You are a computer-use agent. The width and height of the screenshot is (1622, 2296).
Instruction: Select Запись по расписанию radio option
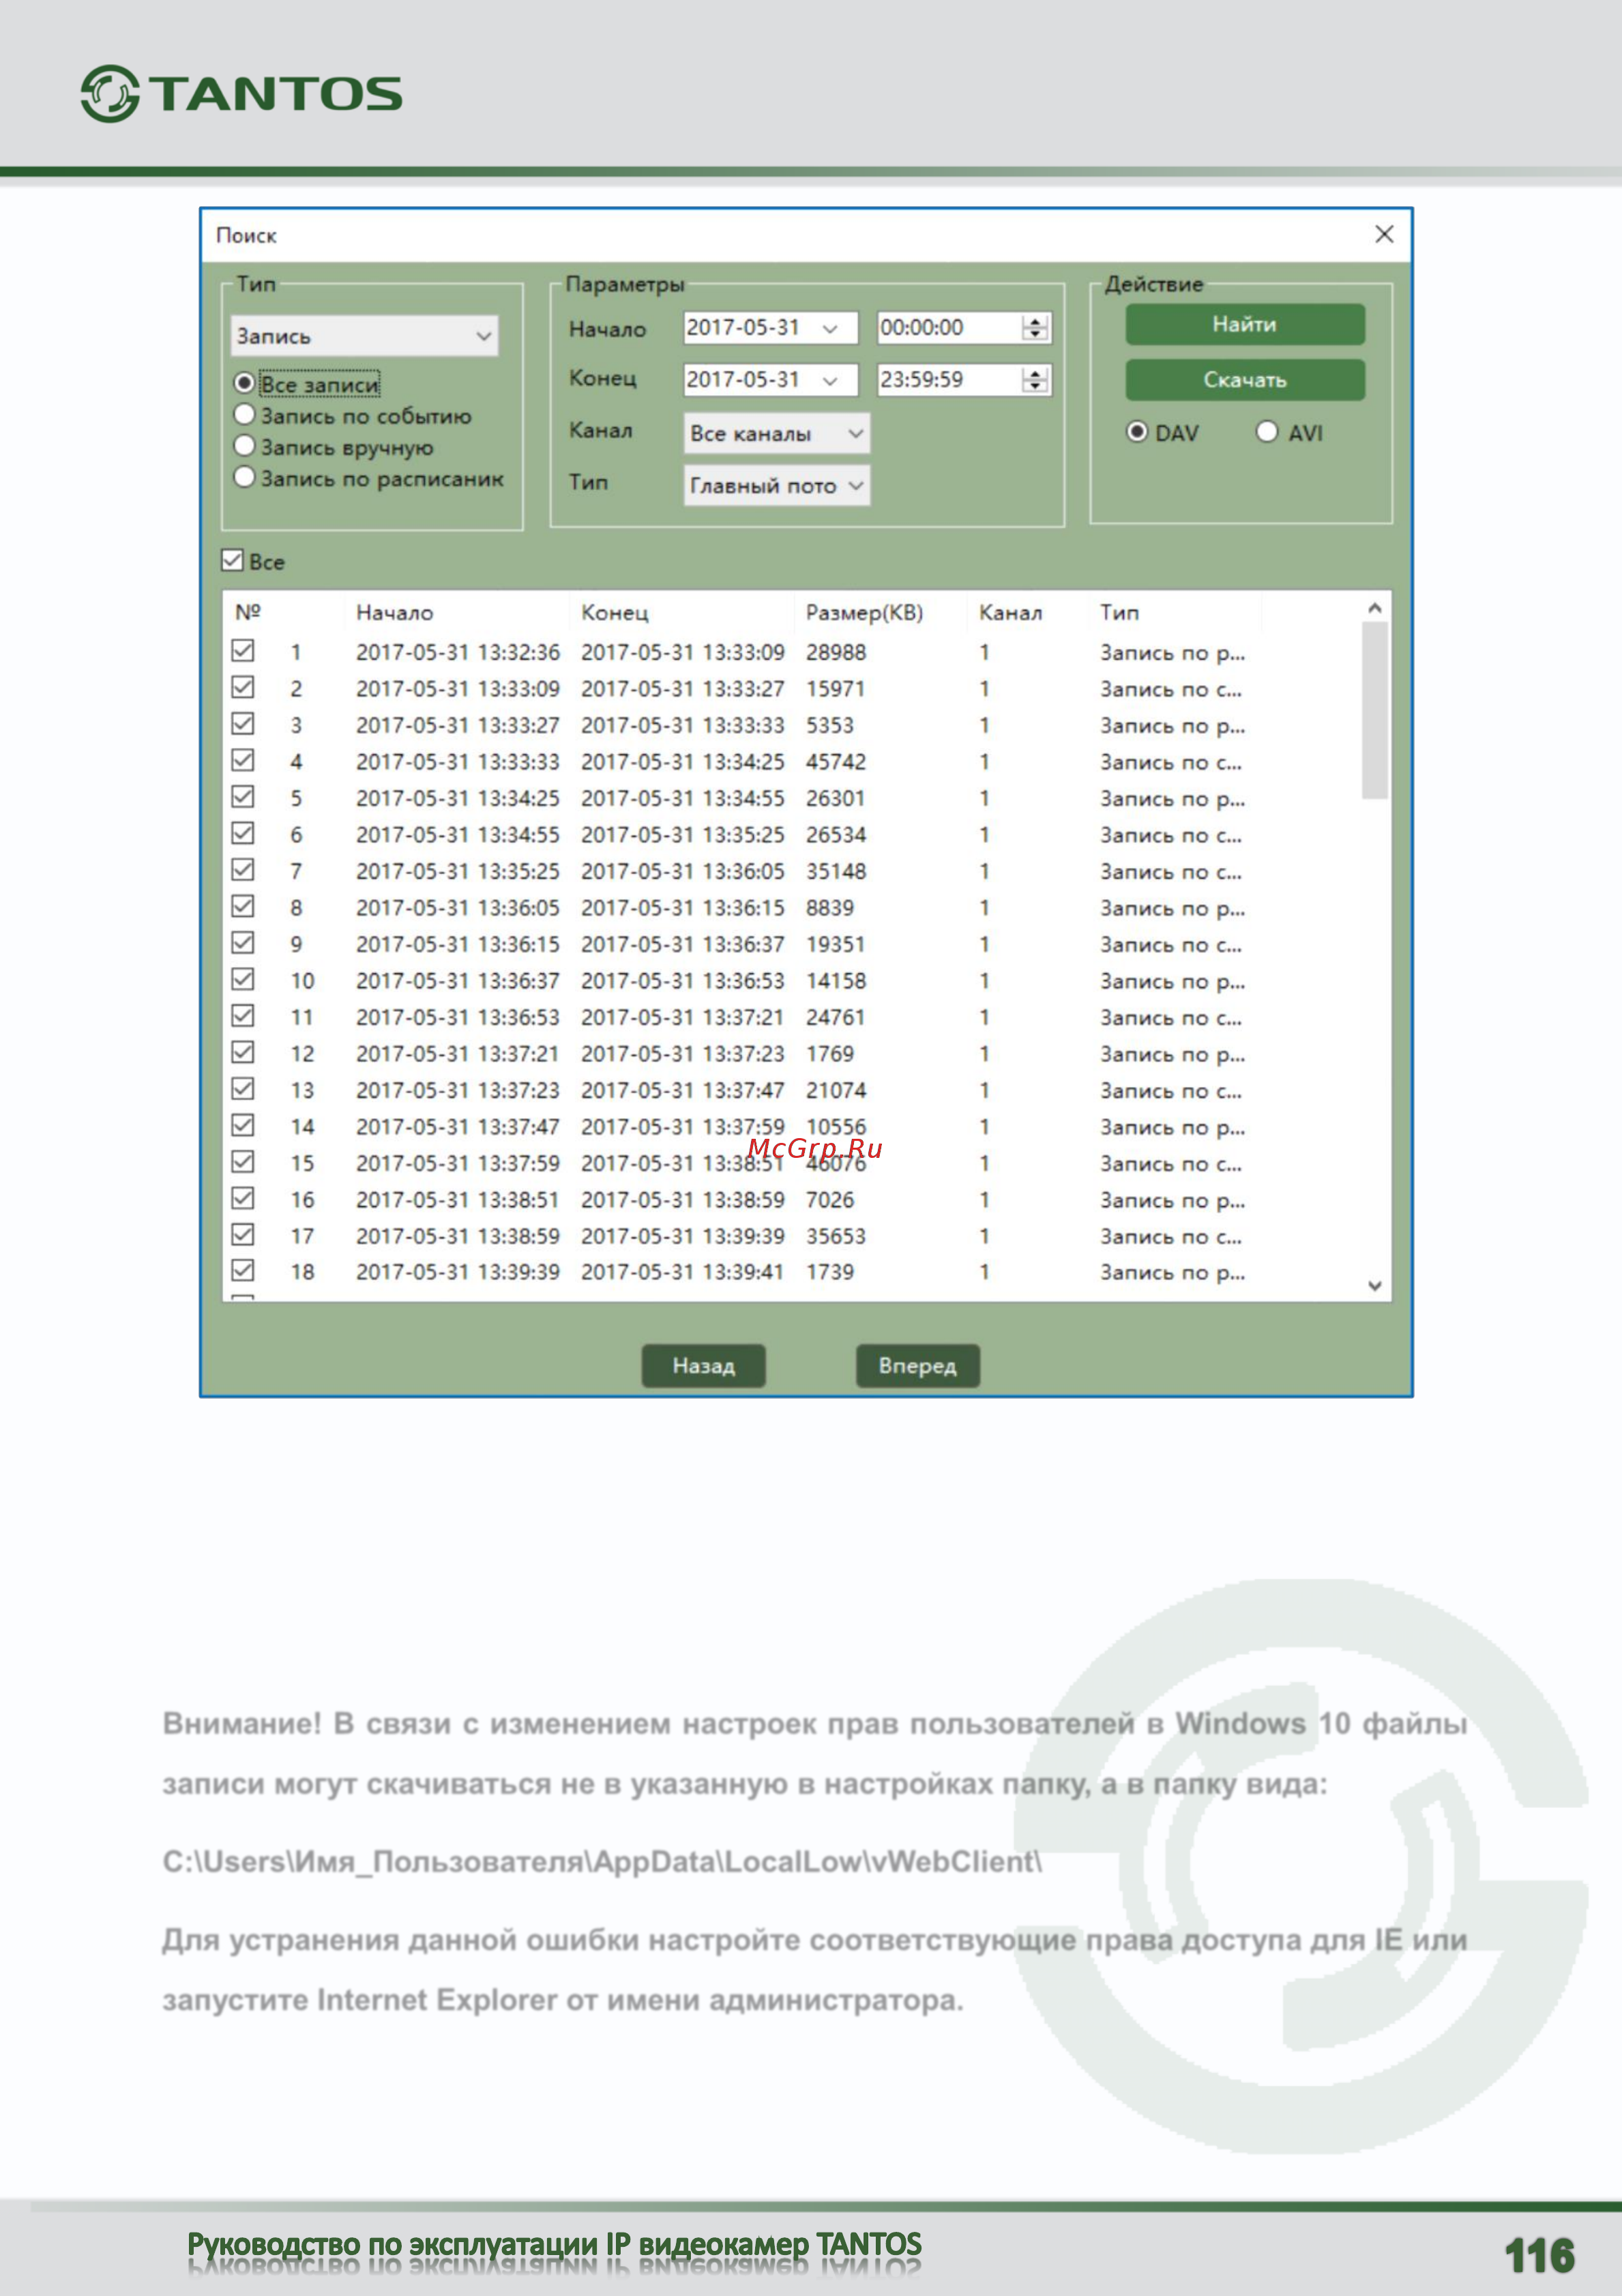click(244, 477)
